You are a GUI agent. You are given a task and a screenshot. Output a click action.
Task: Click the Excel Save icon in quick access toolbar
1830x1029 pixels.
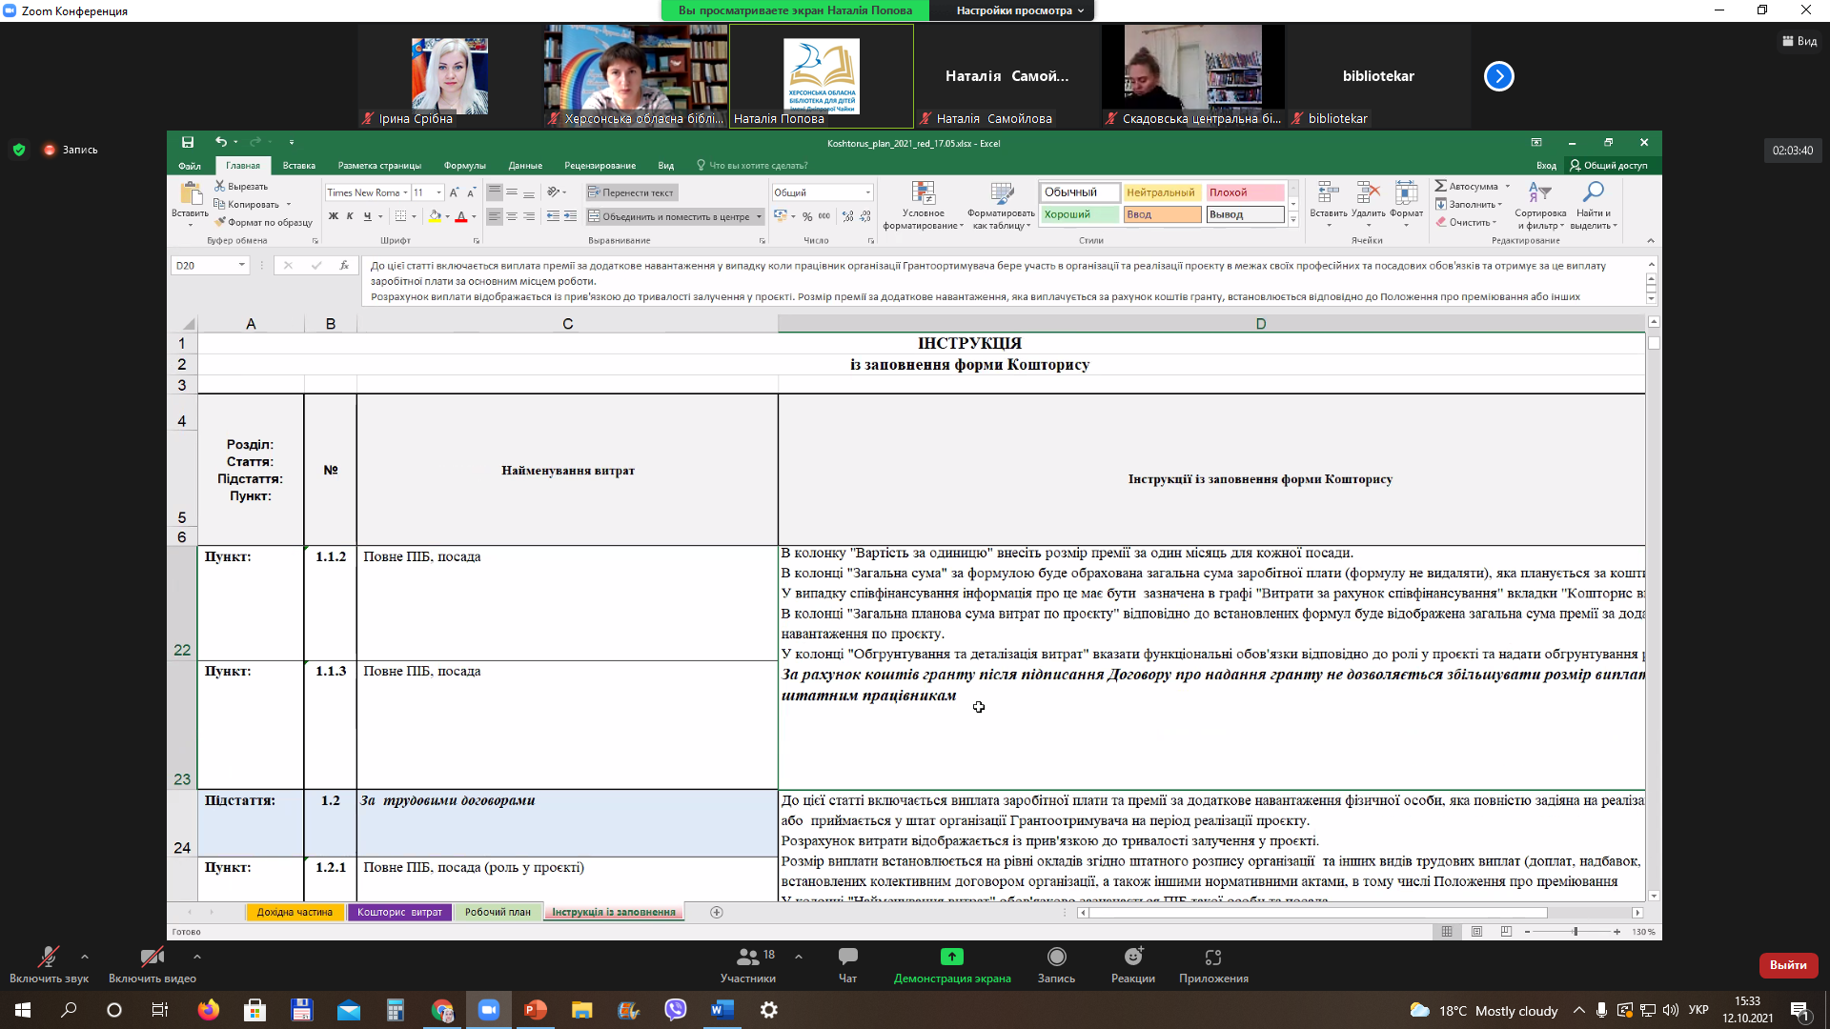tap(188, 142)
